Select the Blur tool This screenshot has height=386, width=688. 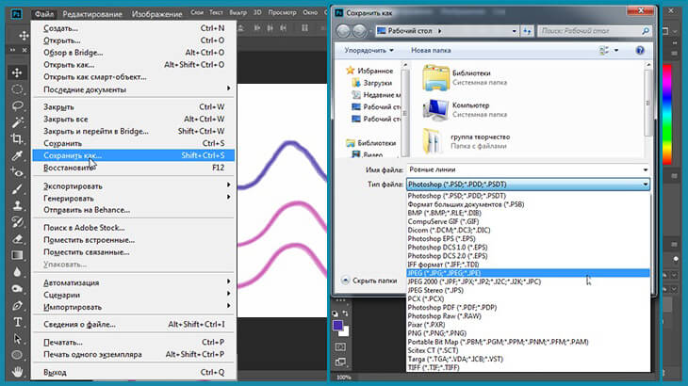pyautogui.click(x=17, y=272)
